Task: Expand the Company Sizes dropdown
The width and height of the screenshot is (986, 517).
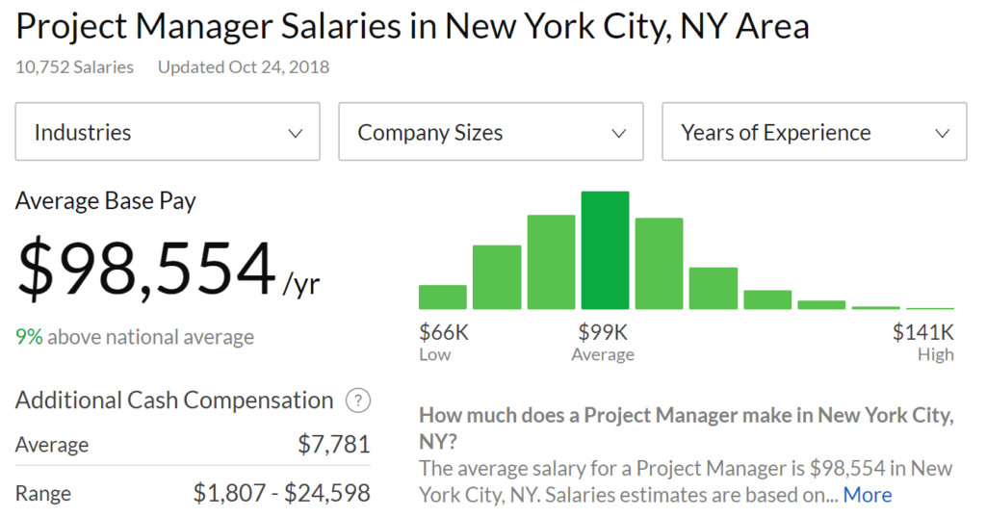Action: tap(490, 133)
